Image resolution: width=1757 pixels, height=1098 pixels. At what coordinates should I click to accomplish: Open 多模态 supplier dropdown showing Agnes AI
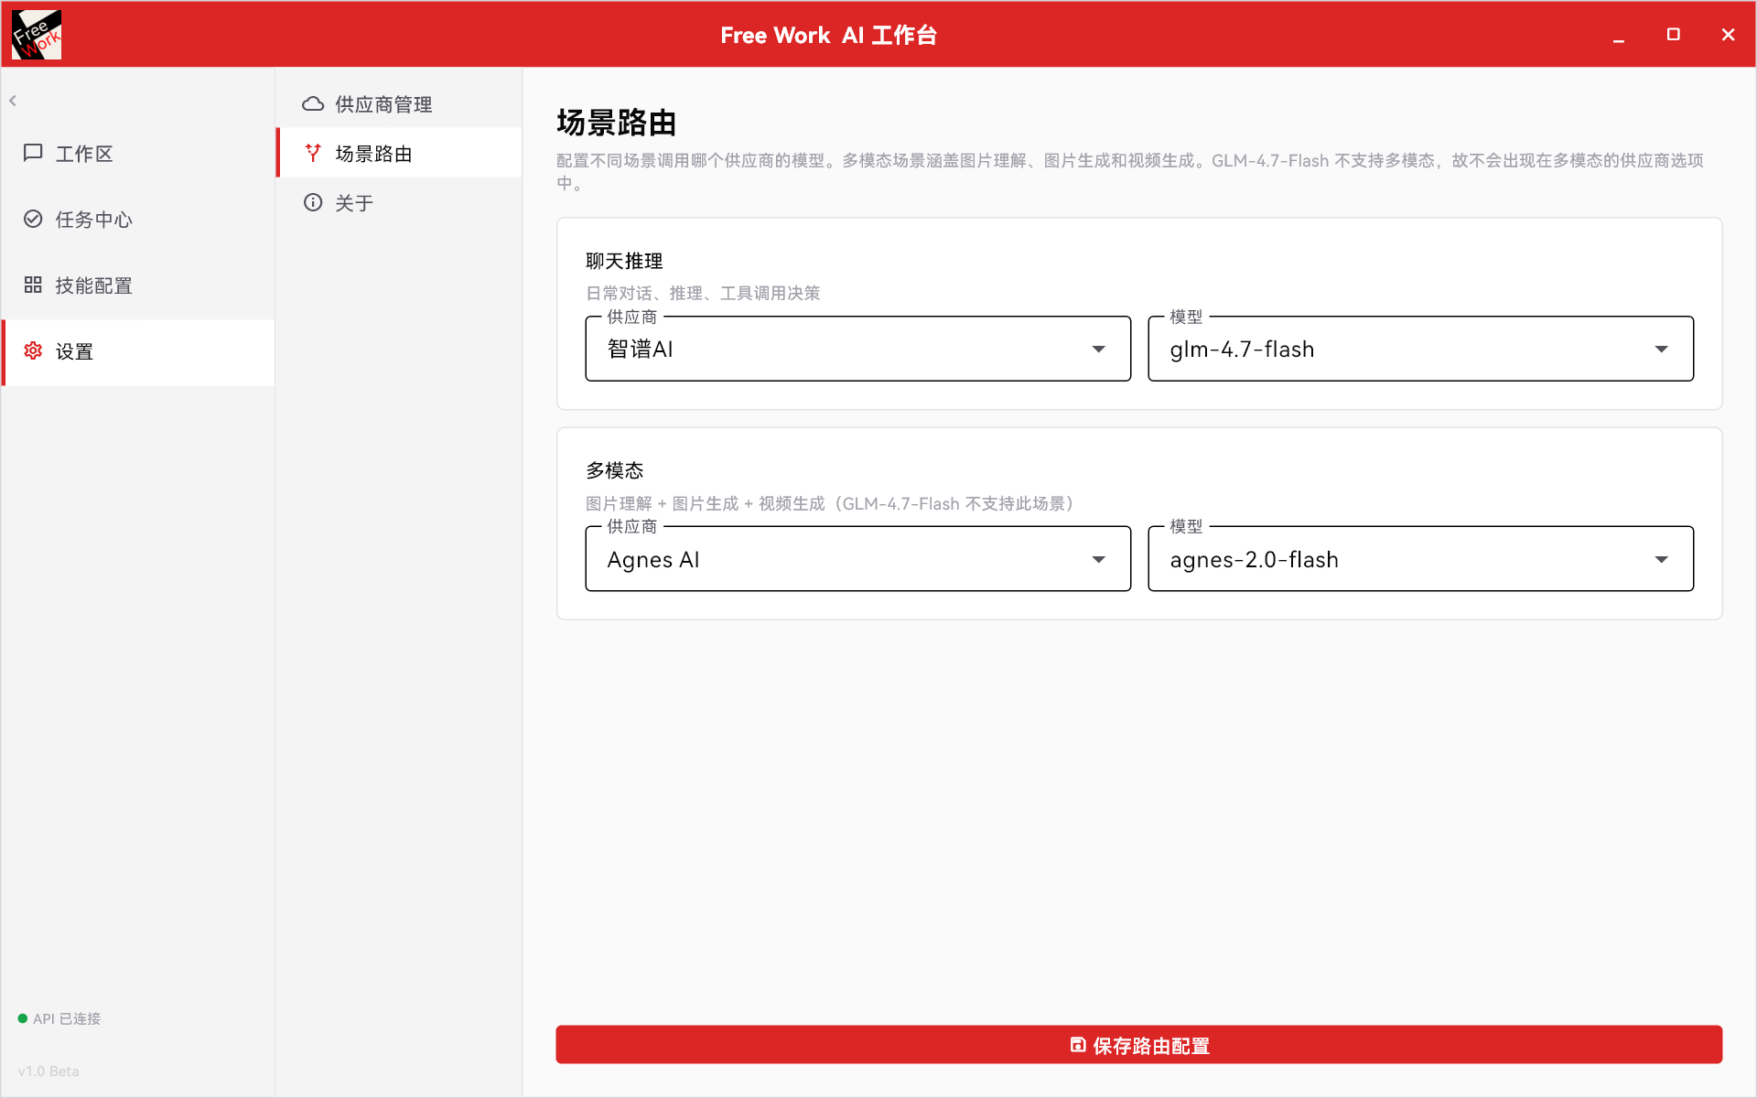tap(857, 558)
